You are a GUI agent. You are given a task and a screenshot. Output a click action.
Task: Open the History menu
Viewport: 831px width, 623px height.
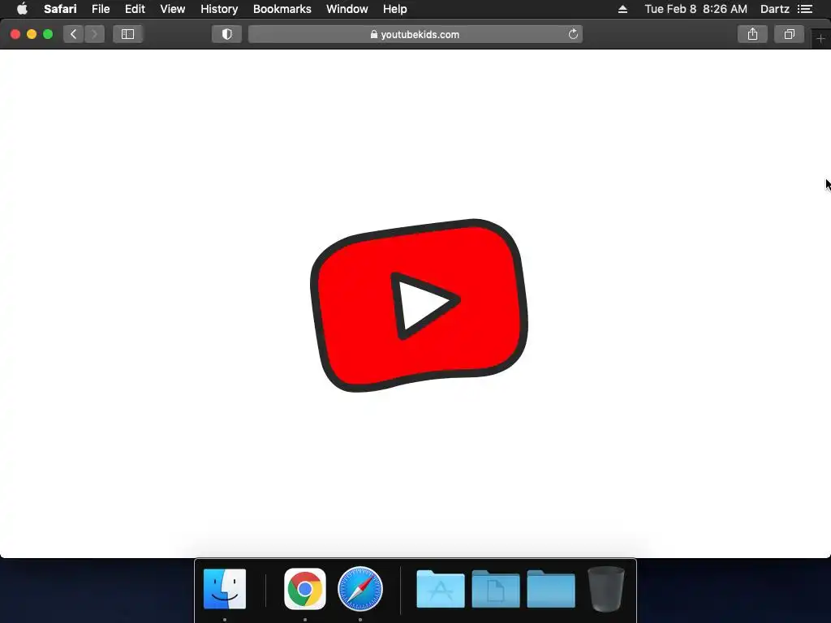click(219, 9)
